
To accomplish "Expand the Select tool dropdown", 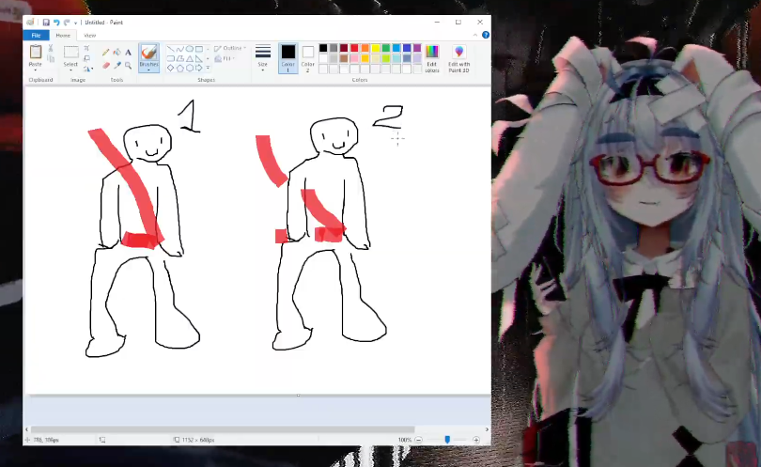I will (x=70, y=69).
